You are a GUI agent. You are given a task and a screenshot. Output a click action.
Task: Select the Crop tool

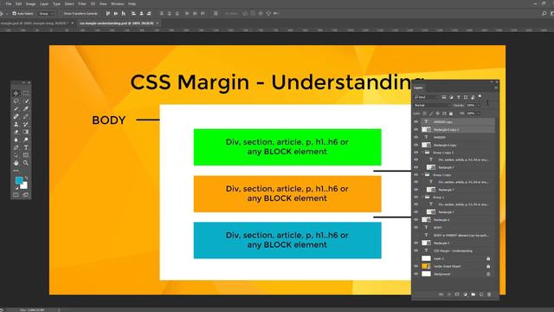[x=16, y=109]
